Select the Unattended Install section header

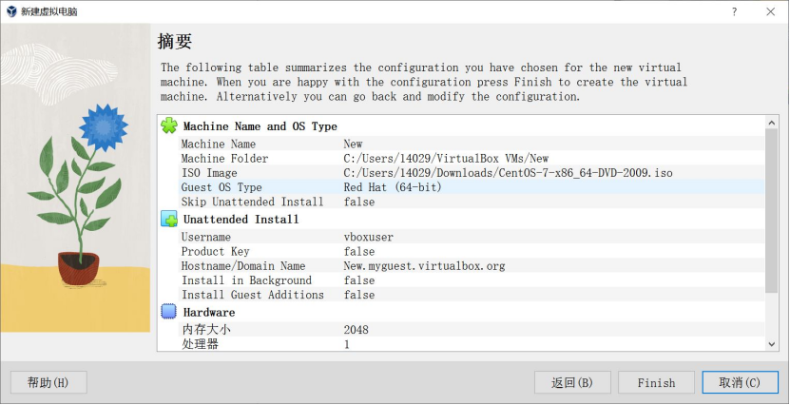pyautogui.click(x=241, y=219)
